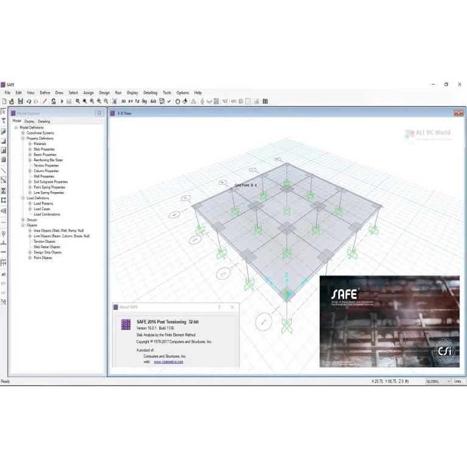This screenshot has width=467, height=467.
Task: Click the Lock/Unlock model padlock icon
Action: pyautogui.click(x=54, y=102)
